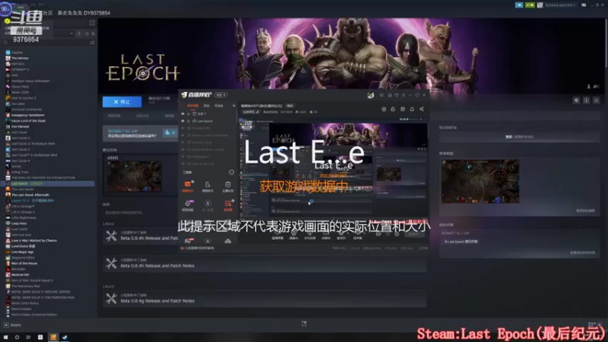Open the first orange toolbox icon

[188, 186]
